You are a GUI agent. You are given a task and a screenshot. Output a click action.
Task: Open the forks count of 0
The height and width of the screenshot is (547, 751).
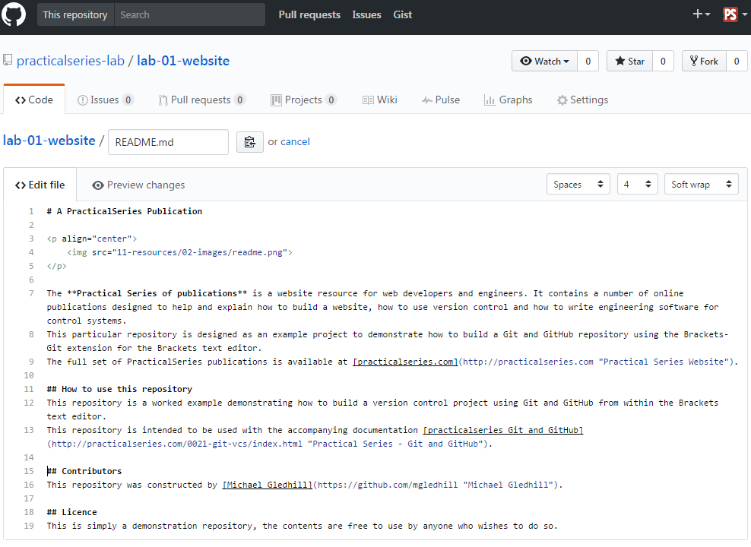pyautogui.click(x=737, y=62)
